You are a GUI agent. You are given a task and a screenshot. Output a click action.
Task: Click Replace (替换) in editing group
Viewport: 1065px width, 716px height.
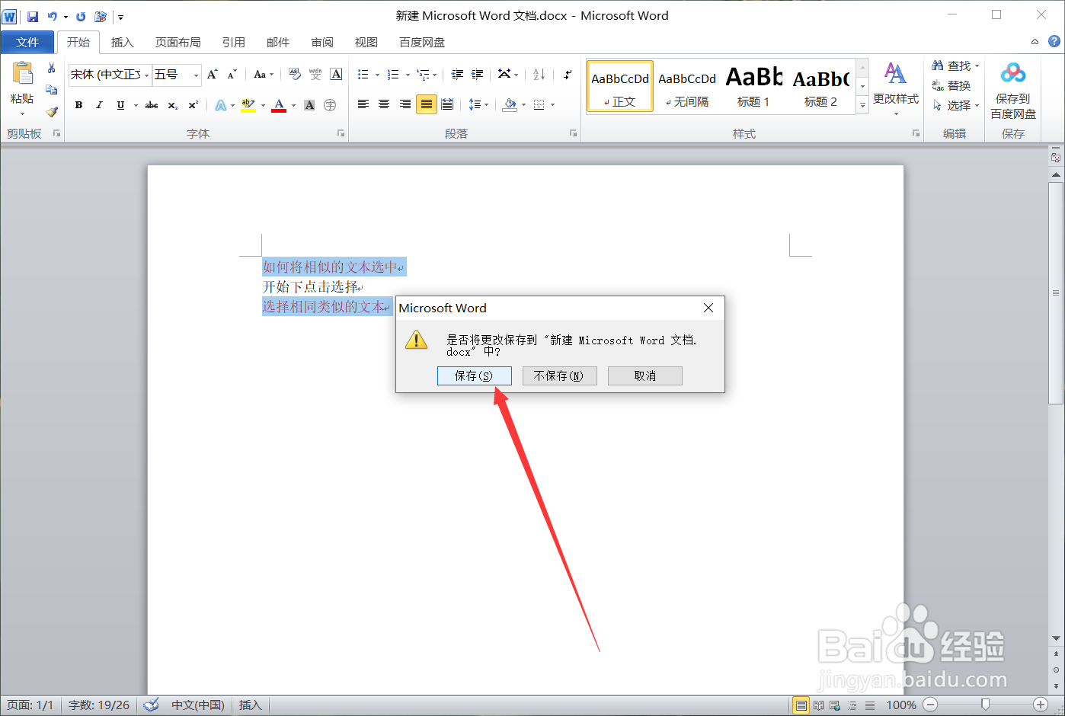click(951, 85)
